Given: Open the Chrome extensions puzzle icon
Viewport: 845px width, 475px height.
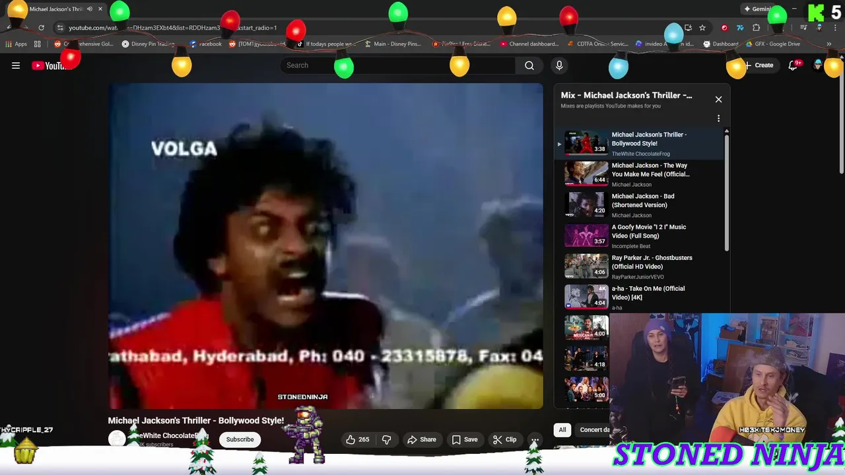Looking at the screenshot, I should click(x=757, y=28).
